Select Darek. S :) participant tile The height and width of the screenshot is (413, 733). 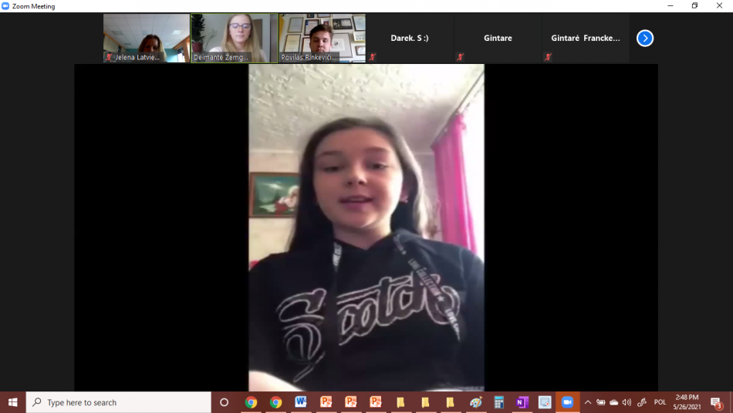pyautogui.click(x=410, y=38)
